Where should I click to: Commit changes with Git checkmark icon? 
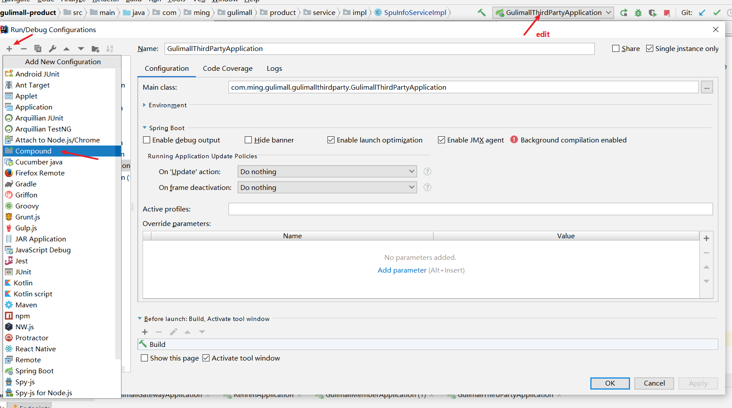coord(717,13)
